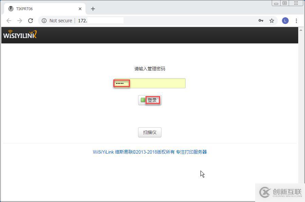Click the green icon beside 登录 button
Image resolution: width=305 pixels, height=202 pixels.
pos(143,100)
